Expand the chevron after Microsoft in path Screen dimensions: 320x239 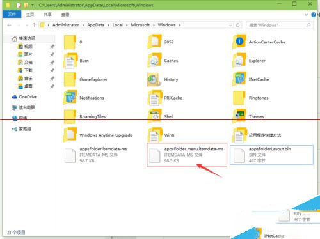point(154,25)
